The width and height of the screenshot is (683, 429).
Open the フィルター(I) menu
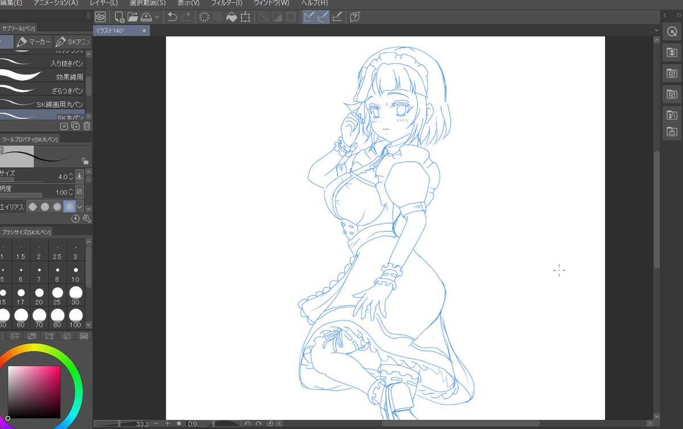click(227, 3)
